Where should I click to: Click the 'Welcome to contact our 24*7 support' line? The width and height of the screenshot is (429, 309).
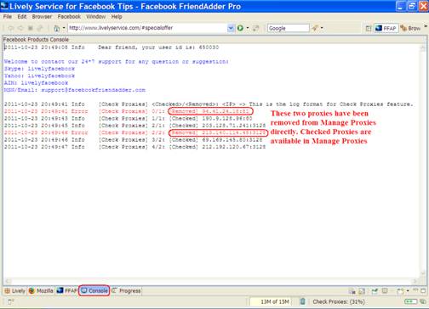click(x=117, y=61)
